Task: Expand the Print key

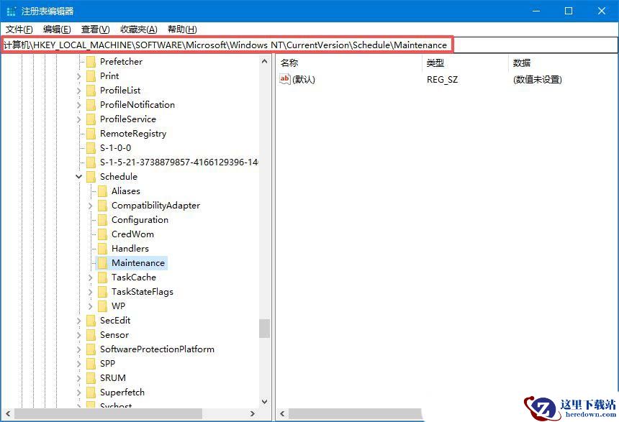Action: [79, 76]
